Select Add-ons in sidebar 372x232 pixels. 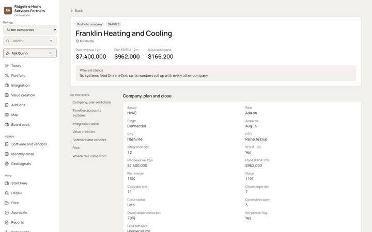tap(30, 105)
